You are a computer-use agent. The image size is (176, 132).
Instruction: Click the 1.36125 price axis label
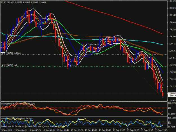[x=172, y=86]
